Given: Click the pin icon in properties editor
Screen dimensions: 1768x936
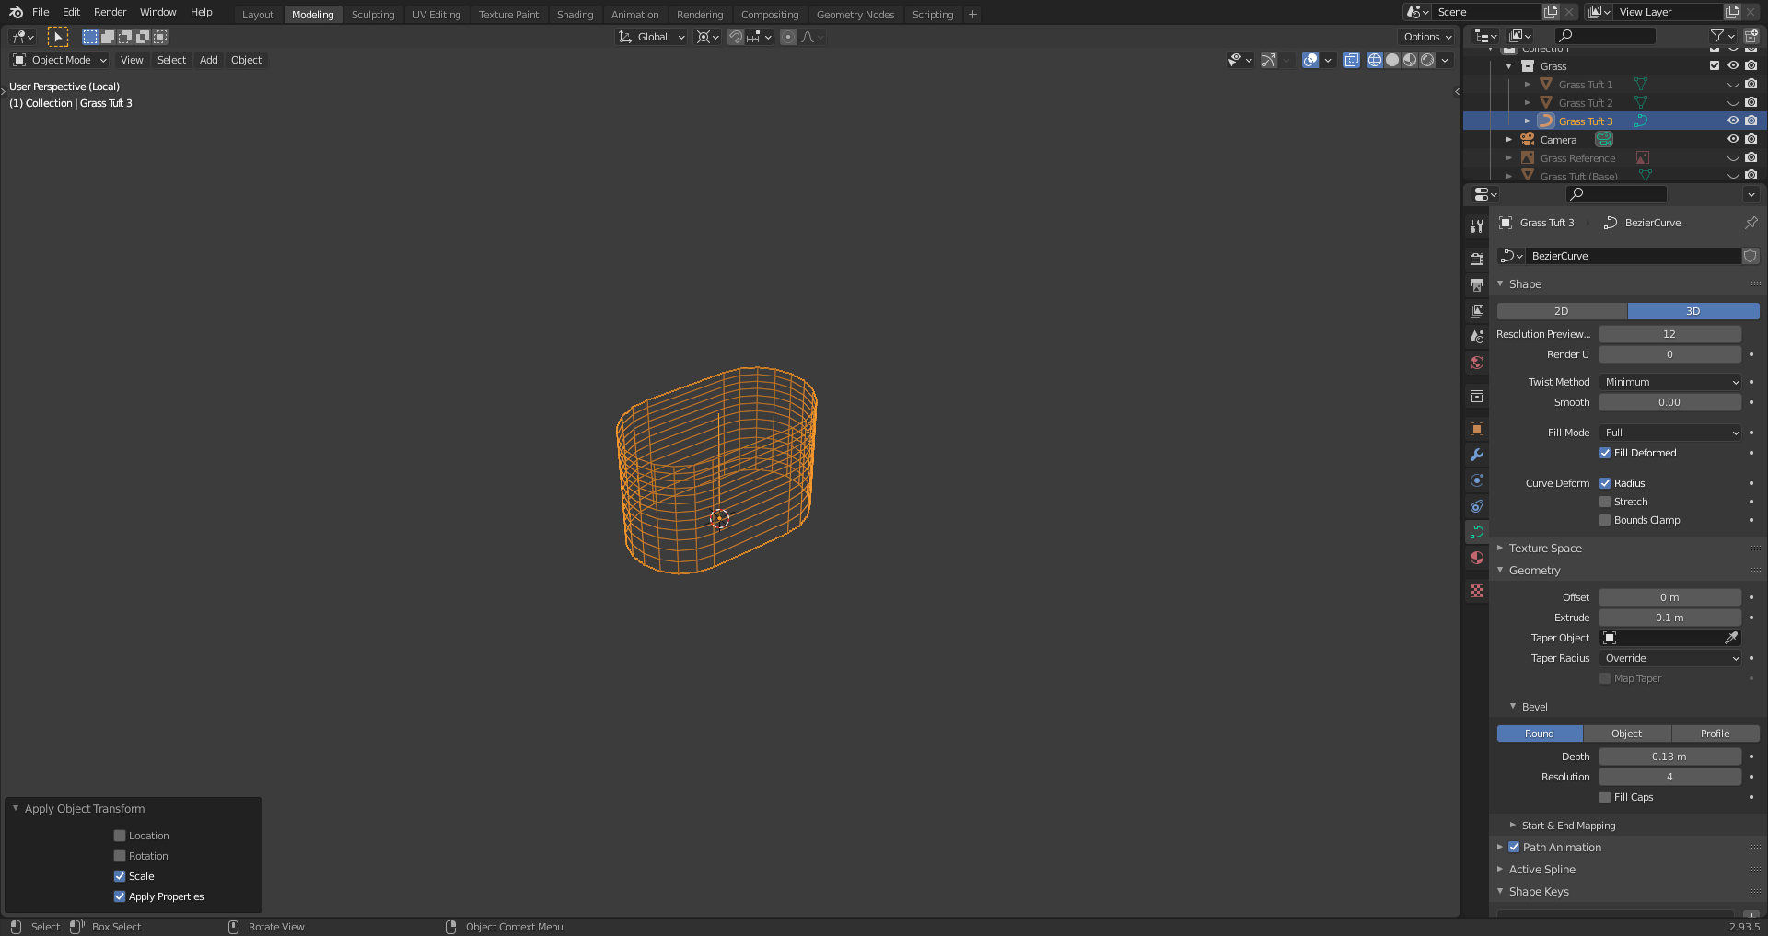Looking at the screenshot, I should pyautogui.click(x=1751, y=223).
